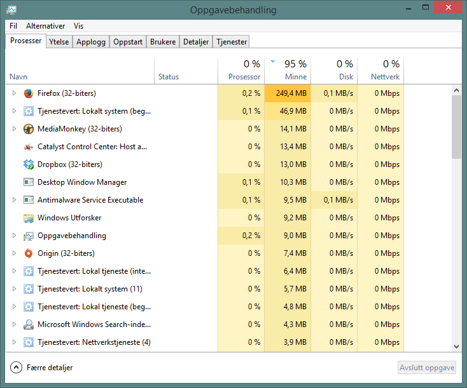The image size is (467, 388).
Task: Click the Windows Utforsker folder icon
Action: tap(28, 218)
